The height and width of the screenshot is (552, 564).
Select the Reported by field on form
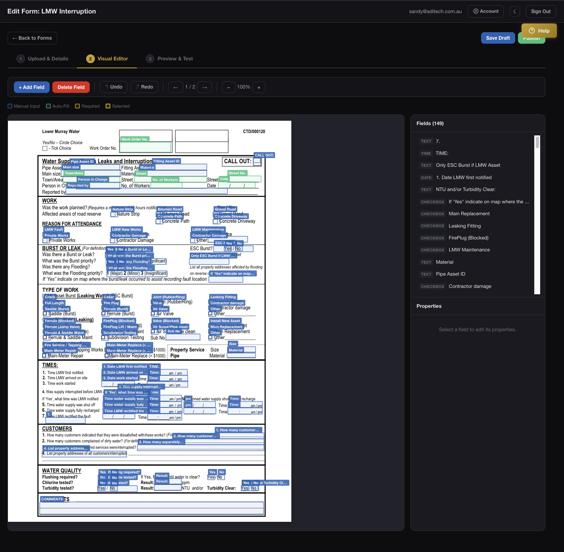coord(147,191)
